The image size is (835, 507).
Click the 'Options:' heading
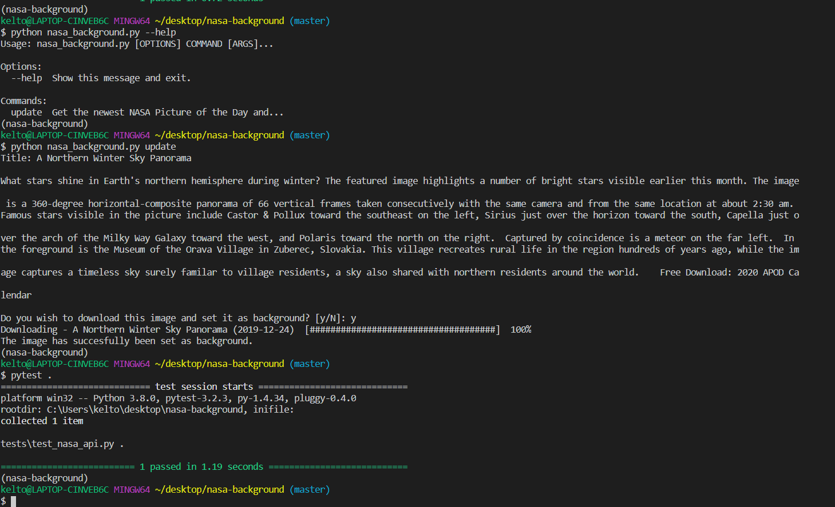pos(21,67)
